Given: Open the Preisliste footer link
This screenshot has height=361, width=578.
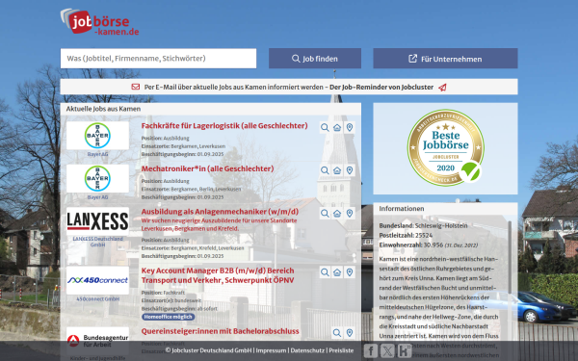Looking at the screenshot, I should click(x=341, y=350).
